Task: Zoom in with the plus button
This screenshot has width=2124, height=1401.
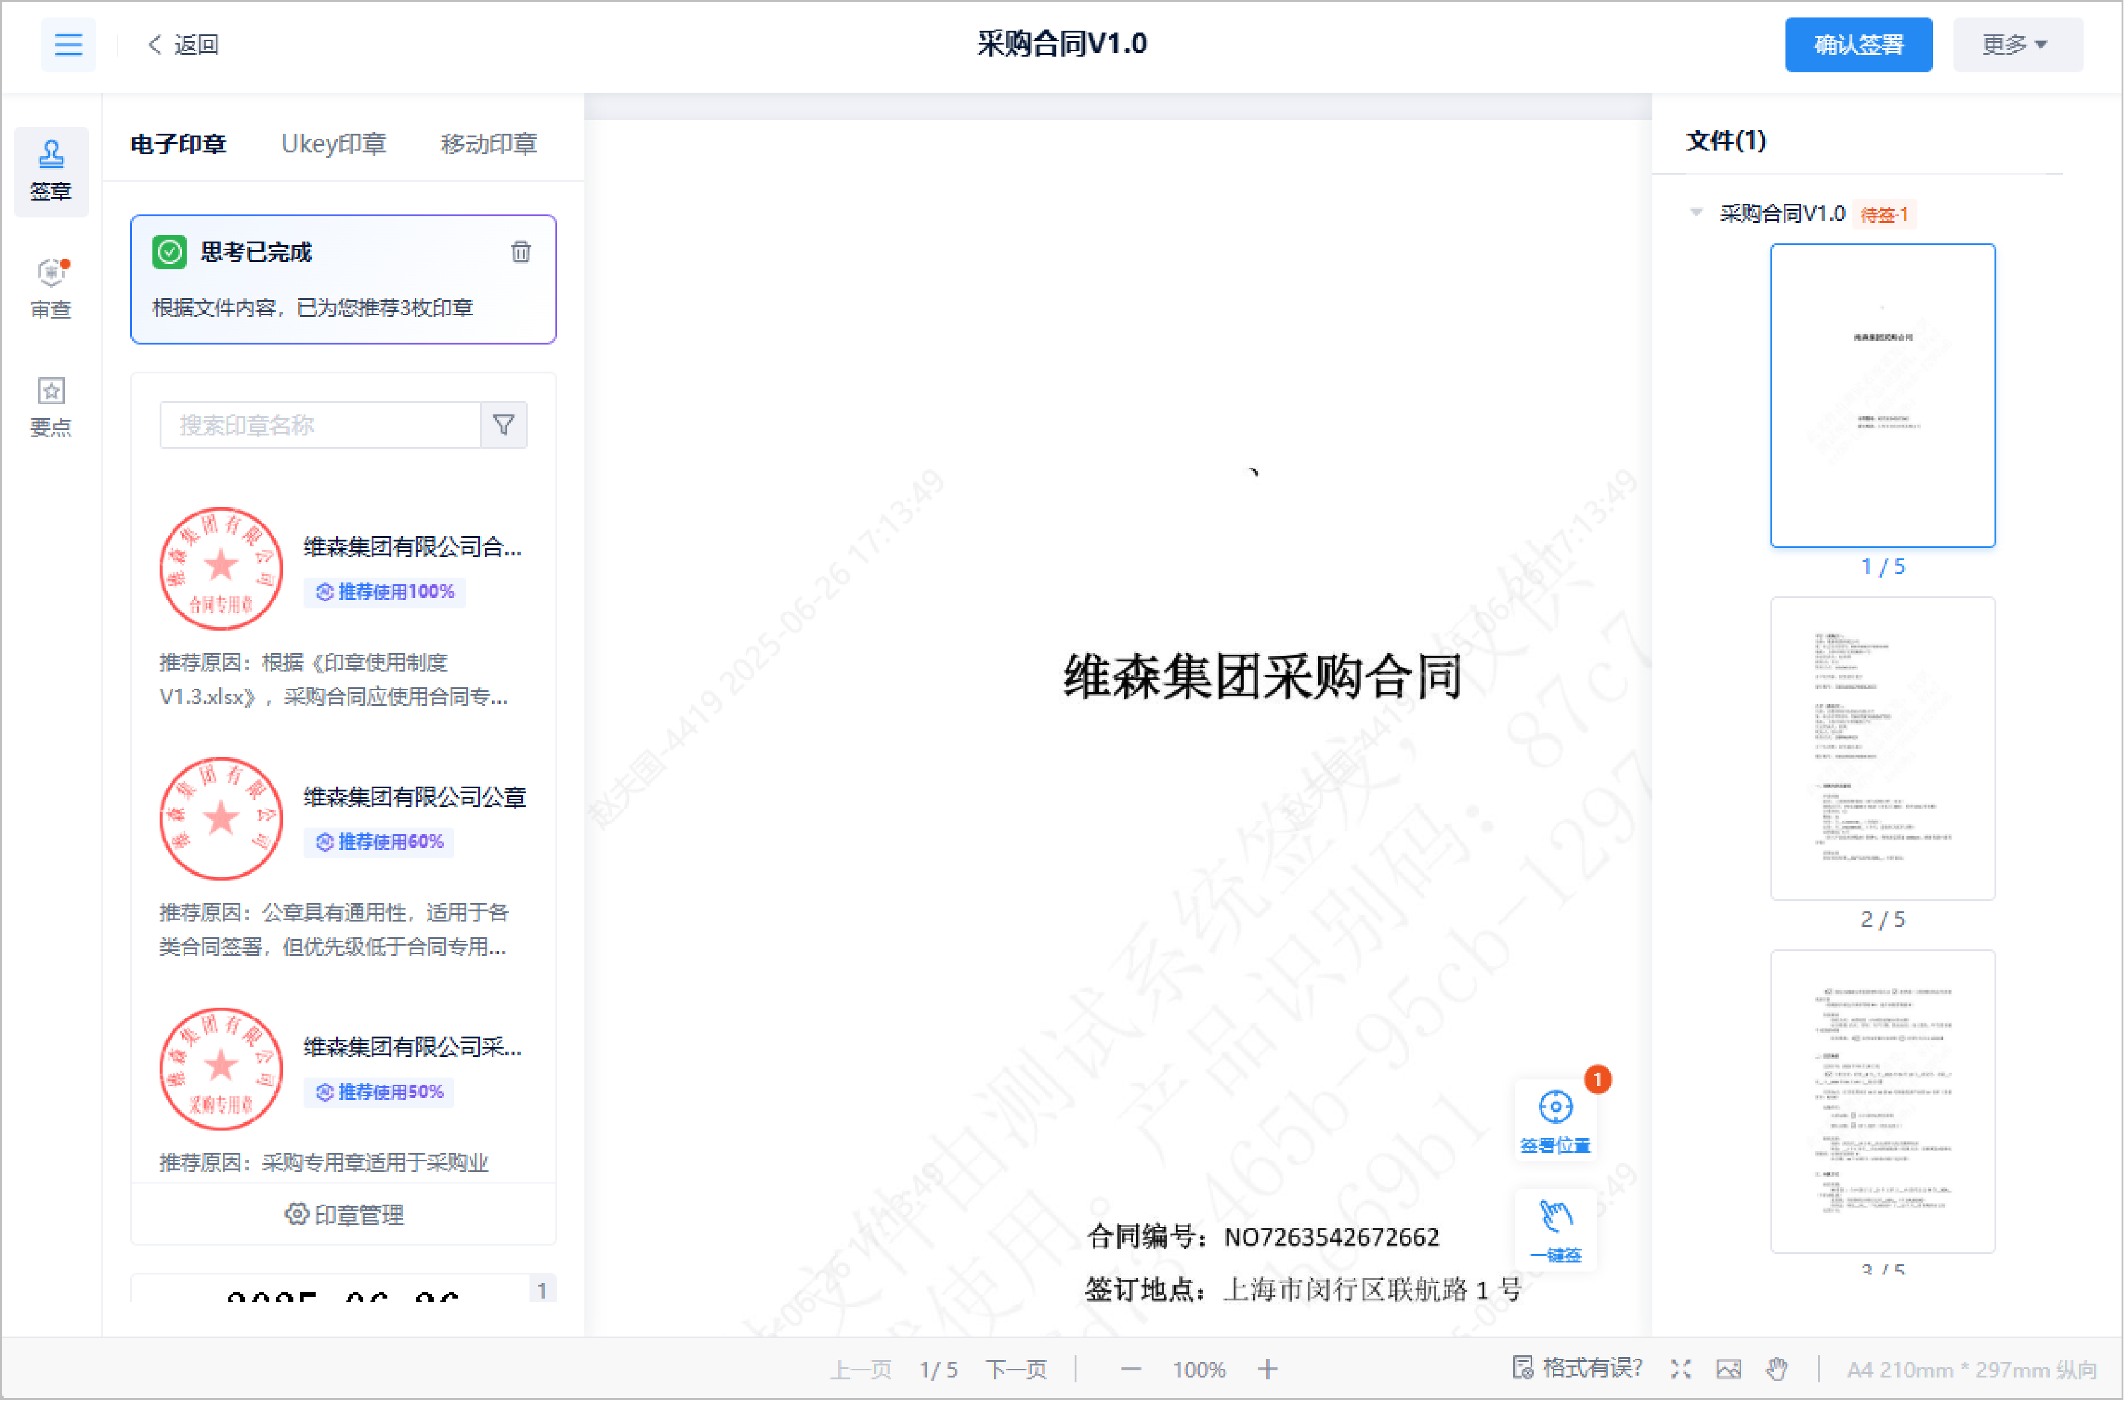Action: click(x=1267, y=1369)
